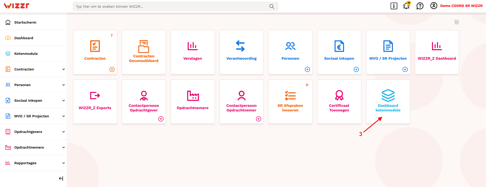Open the SR Afspraken invoeren tile
The width and height of the screenshot is (486, 187).
tap(290, 102)
